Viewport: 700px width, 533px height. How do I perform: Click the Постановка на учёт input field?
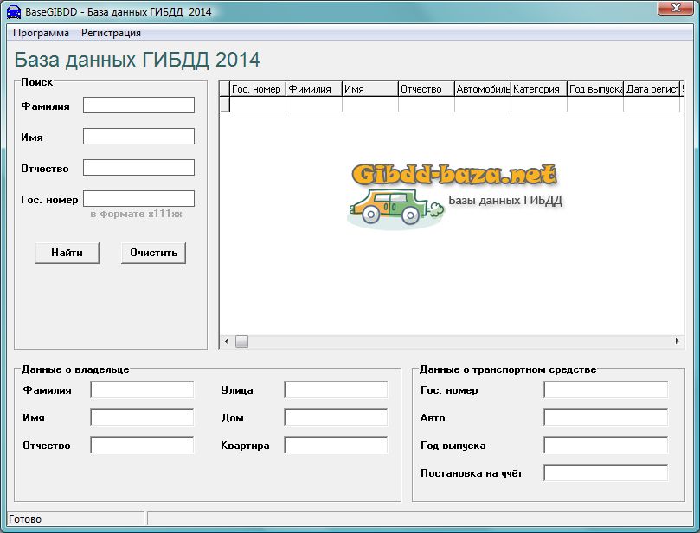tap(606, 472)
